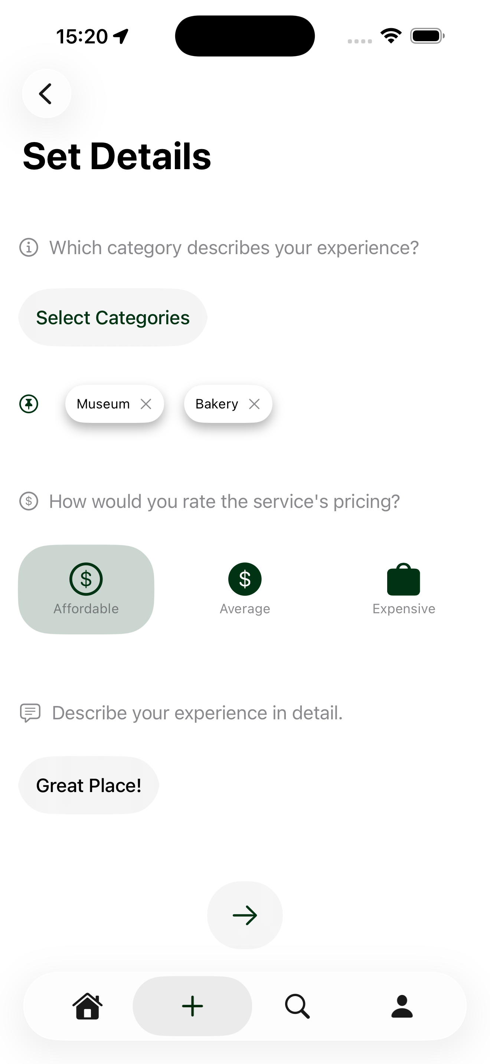Remove the Museum category chip
The height and width of the screenshot is (1064, 490).
coord(146,404)
